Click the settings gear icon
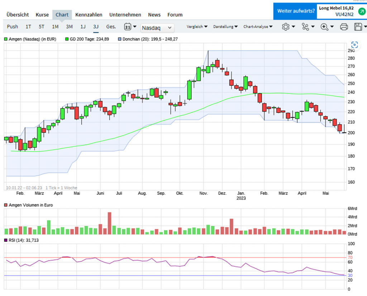 pos(286,27)
